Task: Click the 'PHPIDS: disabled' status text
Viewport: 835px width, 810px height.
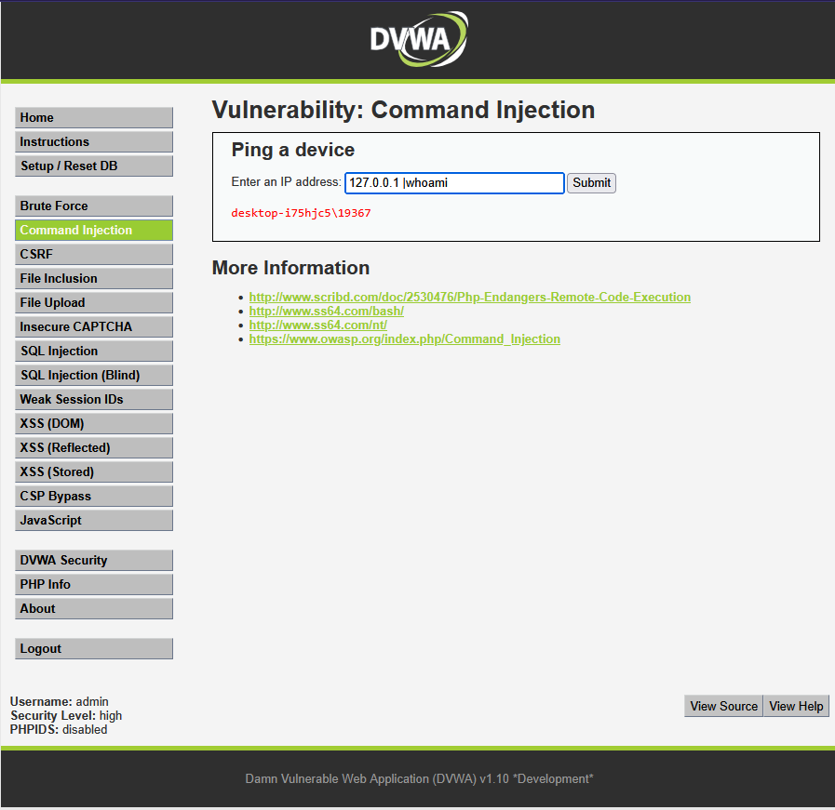Action: [59, 729]
